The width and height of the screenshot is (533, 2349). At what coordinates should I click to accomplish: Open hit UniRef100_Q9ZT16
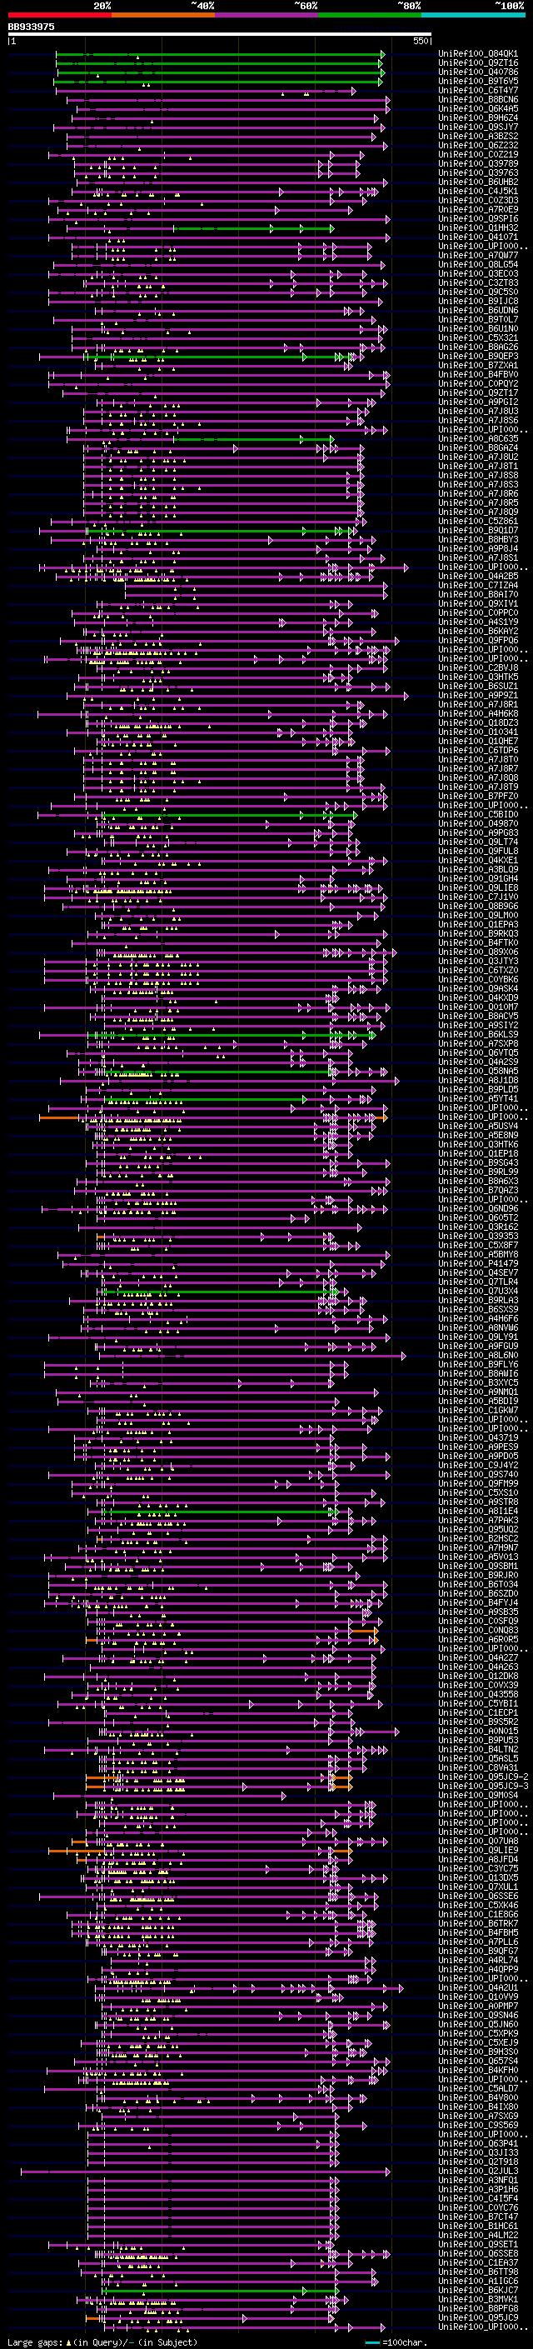pyautogui.click(x=478, y=63)
